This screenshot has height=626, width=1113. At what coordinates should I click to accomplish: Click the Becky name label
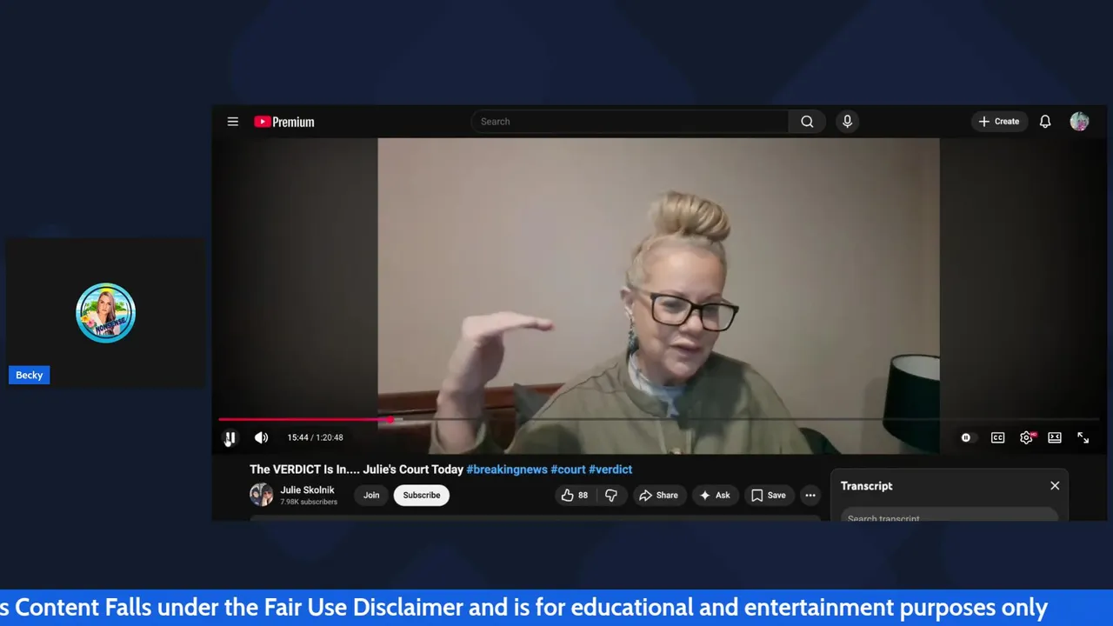pyautogui.click(x=29, y=375)
